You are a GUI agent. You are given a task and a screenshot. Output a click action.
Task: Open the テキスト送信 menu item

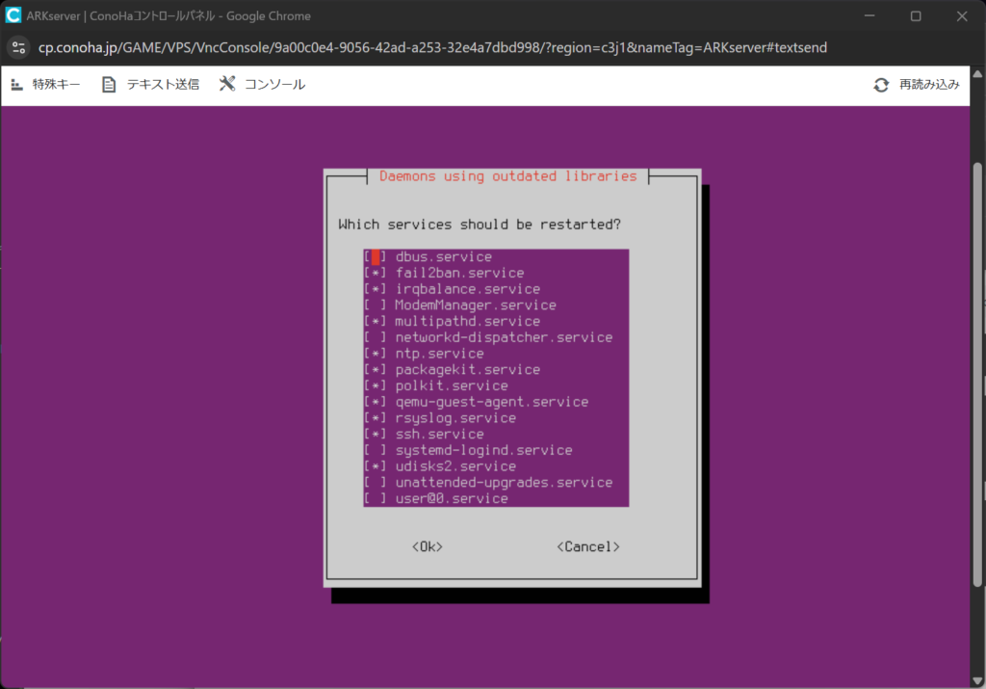coord(163,85)
